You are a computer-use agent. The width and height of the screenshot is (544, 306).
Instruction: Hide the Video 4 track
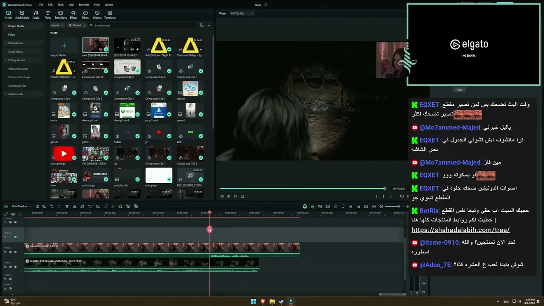(15, 222)
